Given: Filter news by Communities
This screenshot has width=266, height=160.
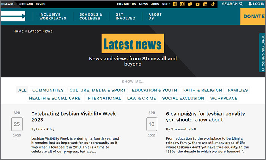Looking at the screenshot, I should tap(48, 90).
